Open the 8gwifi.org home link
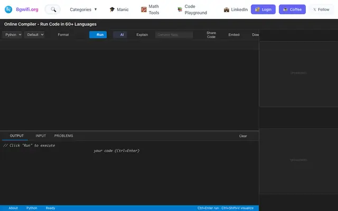This screenshot has width=338, height=211. click(27, 9)
